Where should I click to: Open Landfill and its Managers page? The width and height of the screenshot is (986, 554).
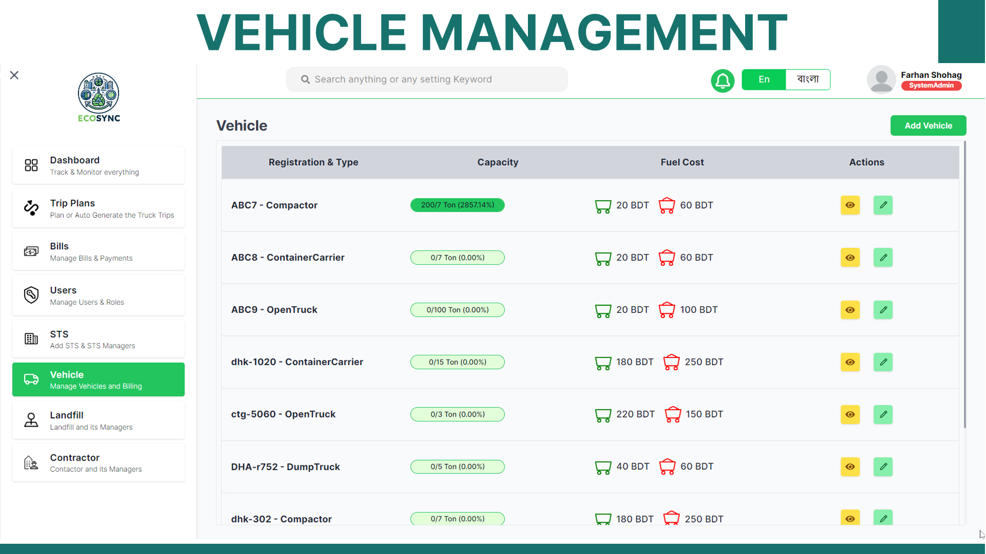[x=99, y=420]
